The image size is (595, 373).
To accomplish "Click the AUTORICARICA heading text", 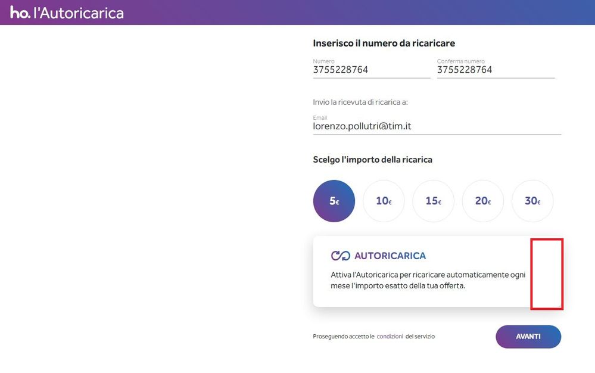I will point(390,256).
